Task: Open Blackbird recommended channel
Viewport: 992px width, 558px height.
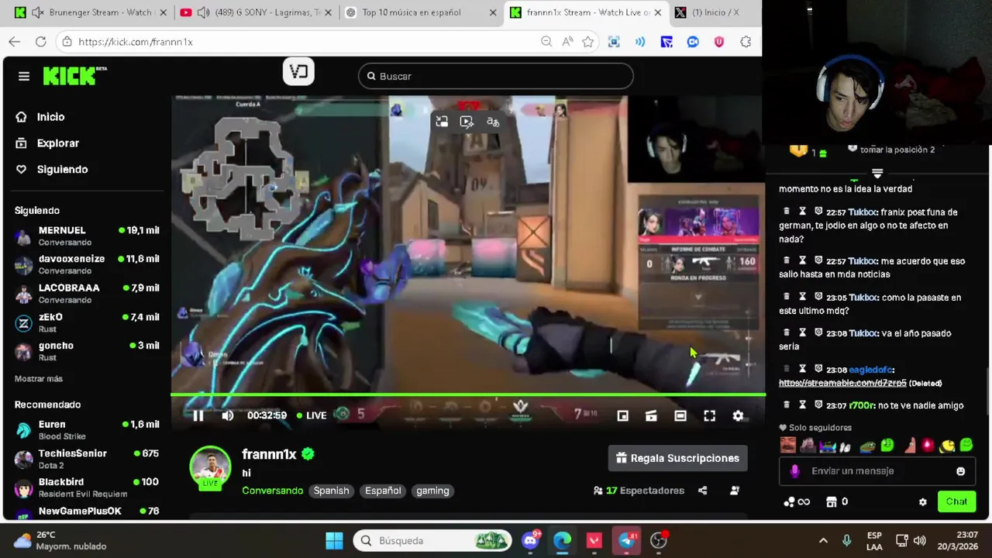Action: [x=87, y=487]
